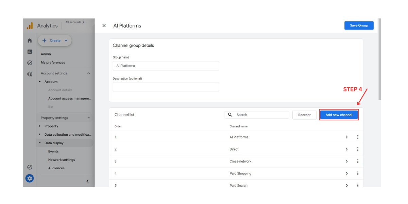Click the Paid Shopping channel name
This screenshot has height=204, width=408.
pyautogui.click(x=240, y=173)
